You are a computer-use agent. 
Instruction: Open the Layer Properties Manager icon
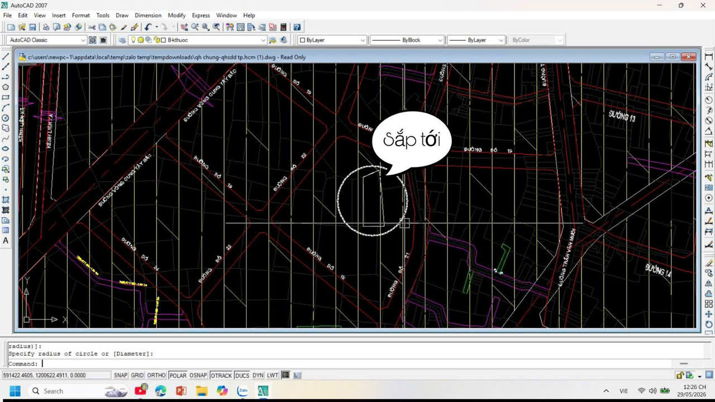tap(122, 40)
